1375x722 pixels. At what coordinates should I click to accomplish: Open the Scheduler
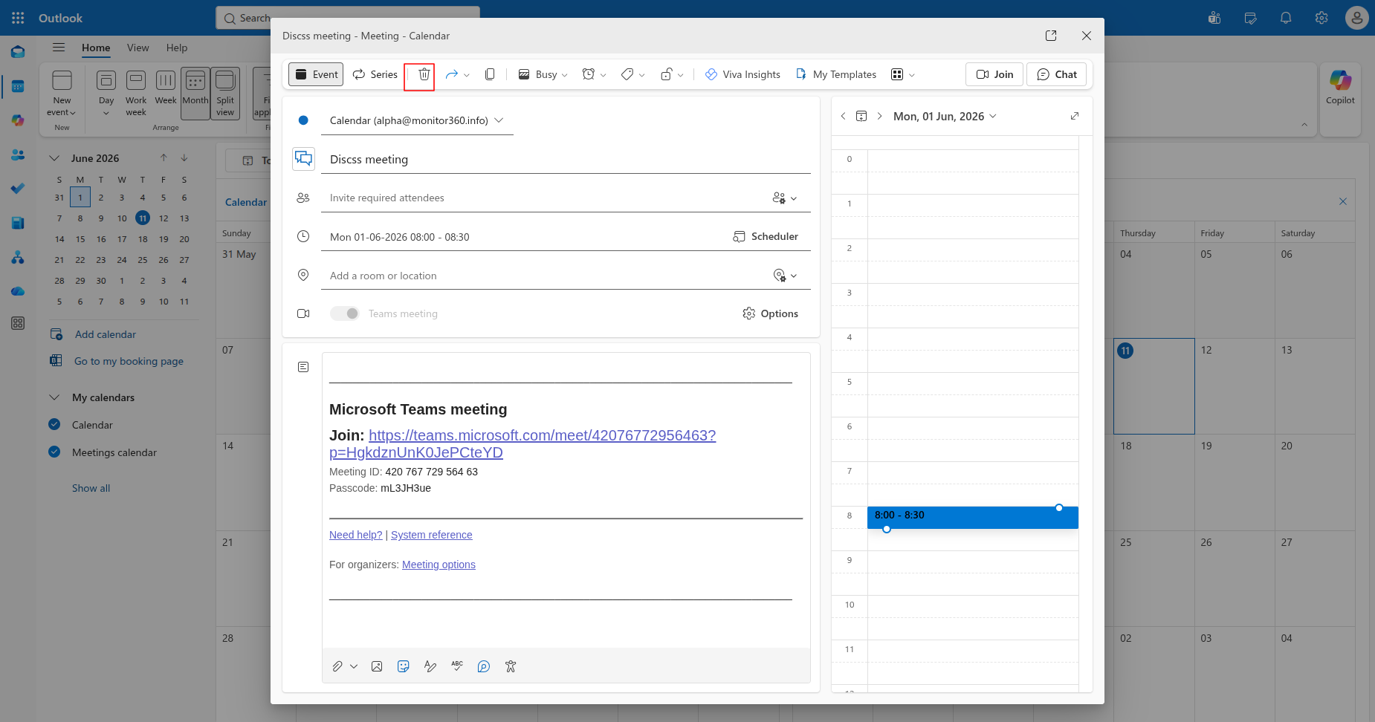[x=766, y=236]
